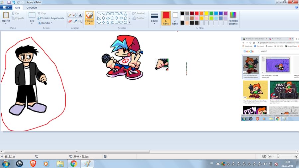Image resolution: width=299 pixels, height=168 pixels.
Task: Select the Text tool (A)
Action: pos(80,15)
